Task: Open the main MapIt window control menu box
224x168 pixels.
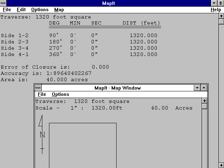Action: tap(3, 3)
